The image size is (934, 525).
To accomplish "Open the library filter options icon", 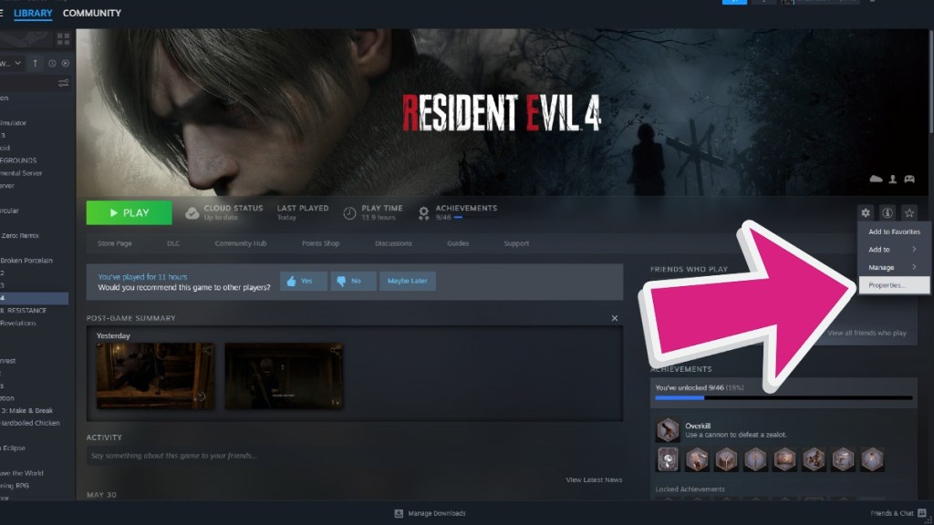I will point(62,83).
